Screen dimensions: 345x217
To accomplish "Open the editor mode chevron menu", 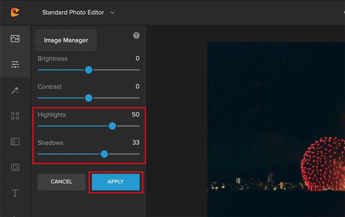I will click(112, 12).
